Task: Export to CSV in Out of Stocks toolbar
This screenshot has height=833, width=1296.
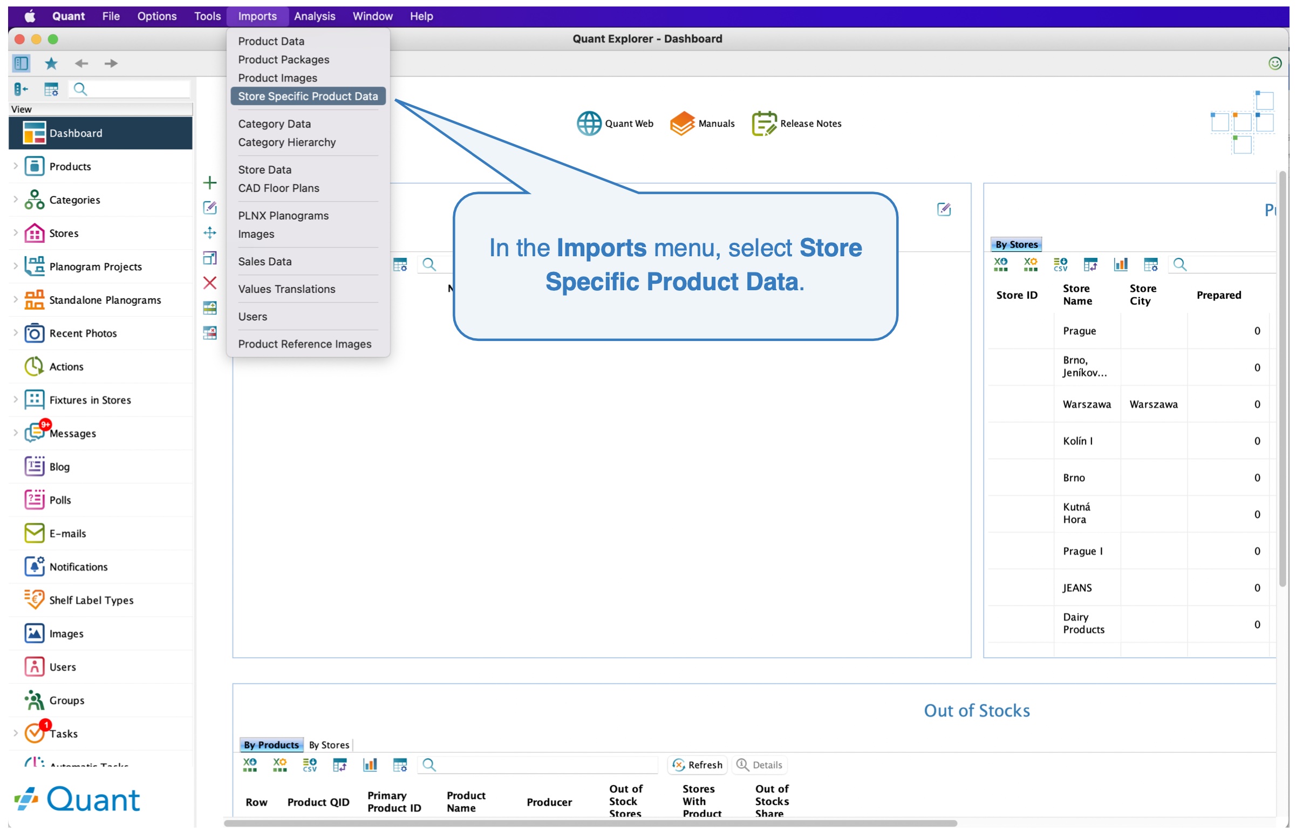Action: (310, 766)
